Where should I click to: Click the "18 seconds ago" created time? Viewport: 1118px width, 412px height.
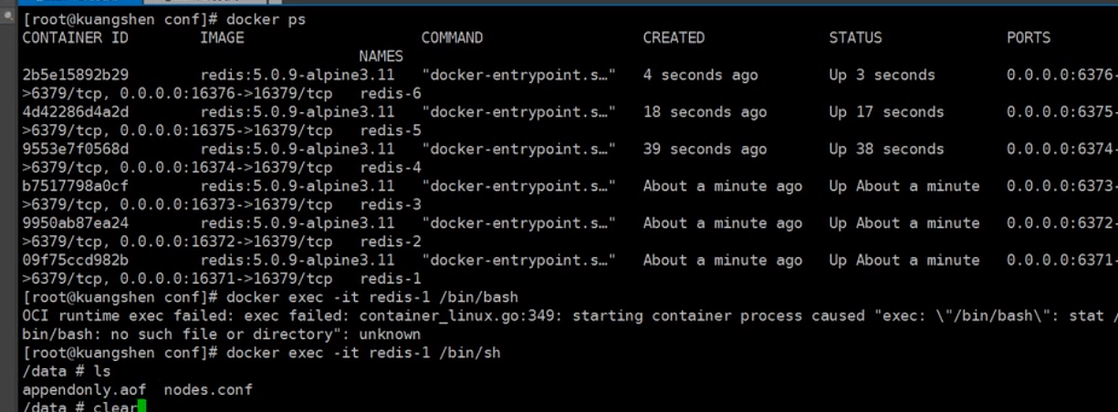(x=705, y=112)
